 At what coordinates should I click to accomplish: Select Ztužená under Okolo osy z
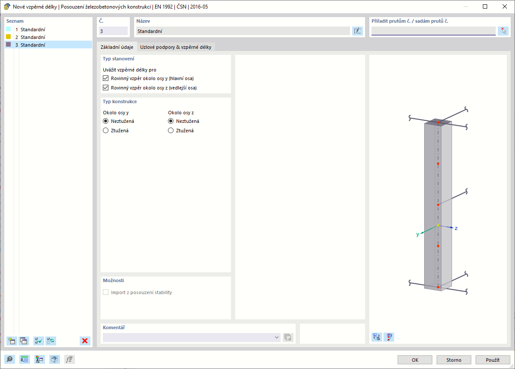pyautogui.click(x=171, y=131)
